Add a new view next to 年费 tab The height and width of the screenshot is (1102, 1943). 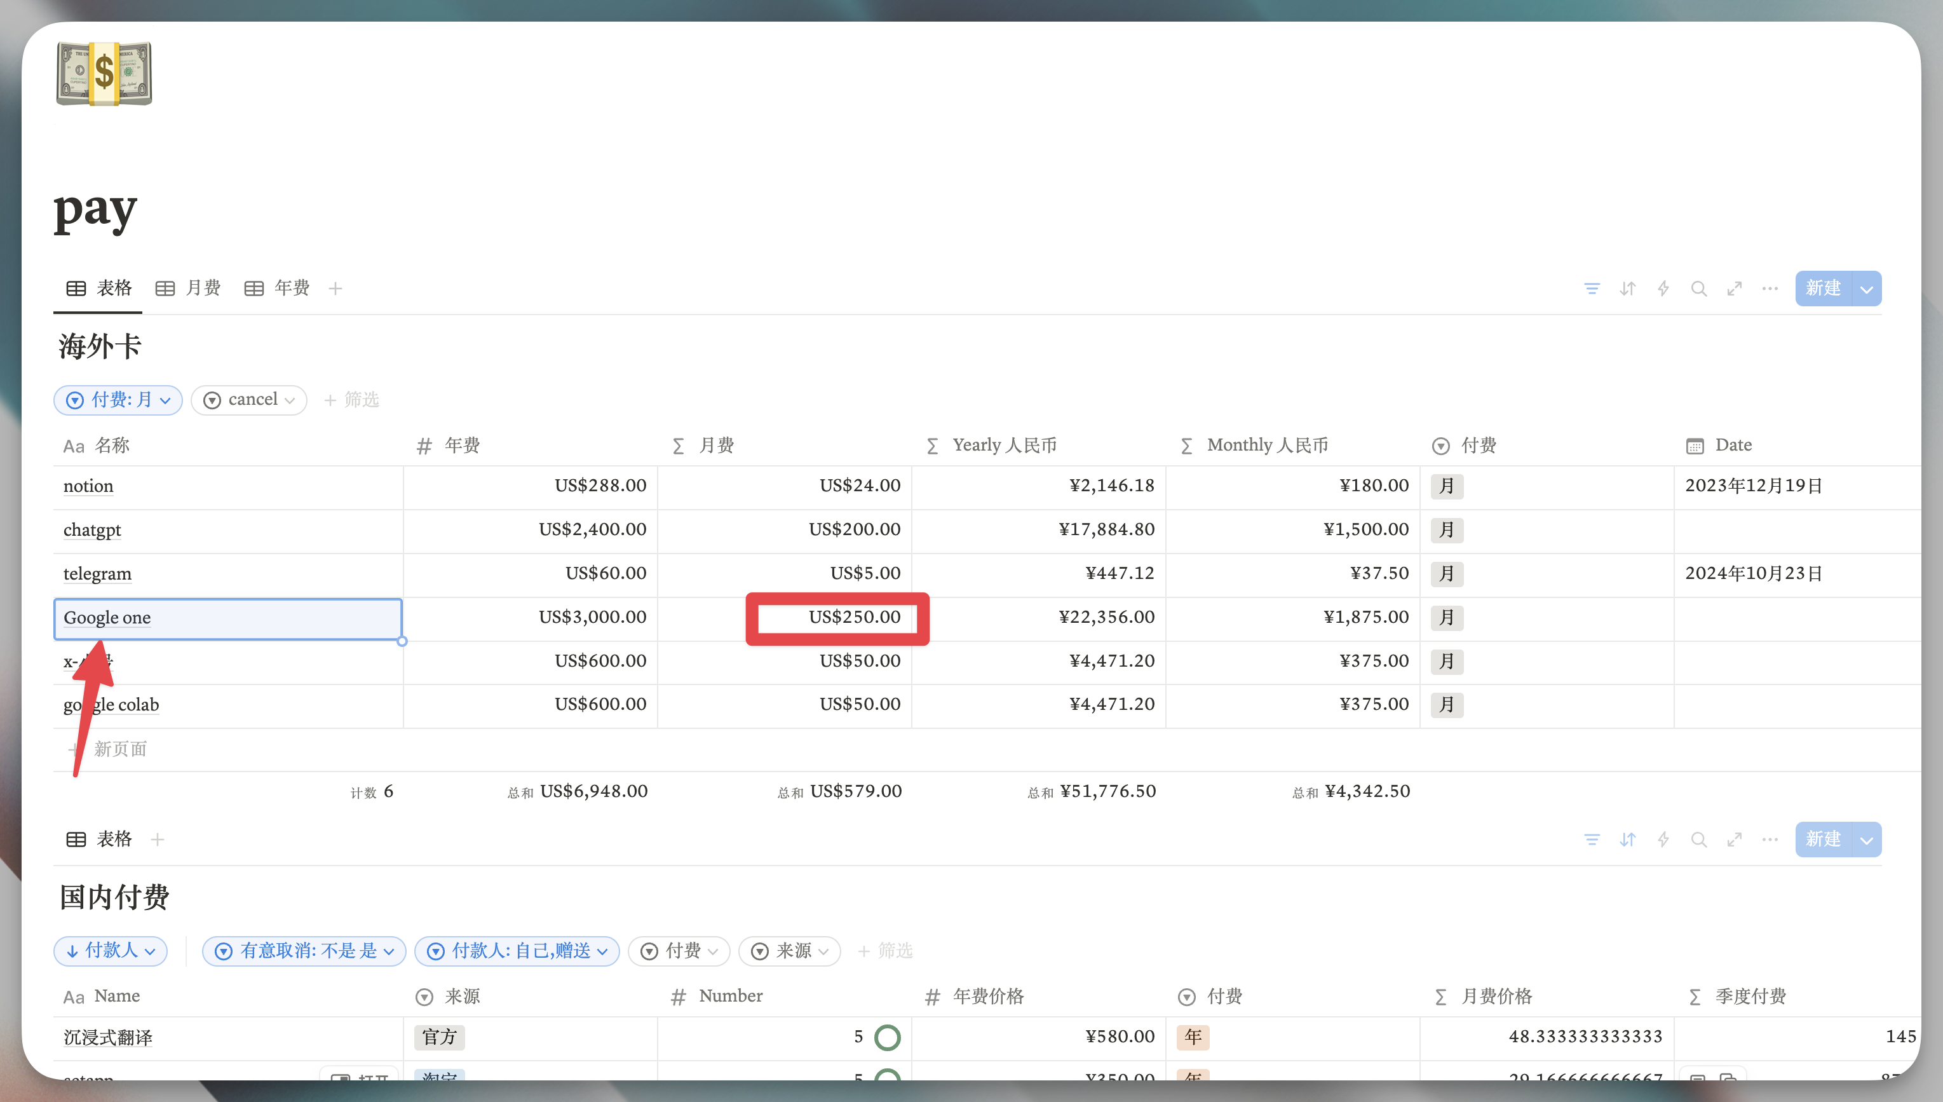(335, 289)
